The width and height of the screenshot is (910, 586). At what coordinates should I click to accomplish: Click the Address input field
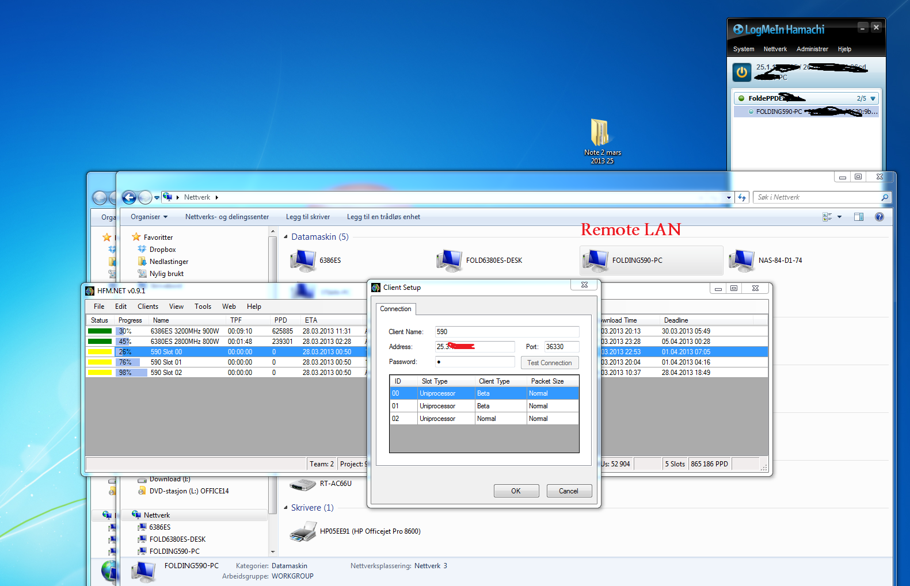click(x=475, y=347)
